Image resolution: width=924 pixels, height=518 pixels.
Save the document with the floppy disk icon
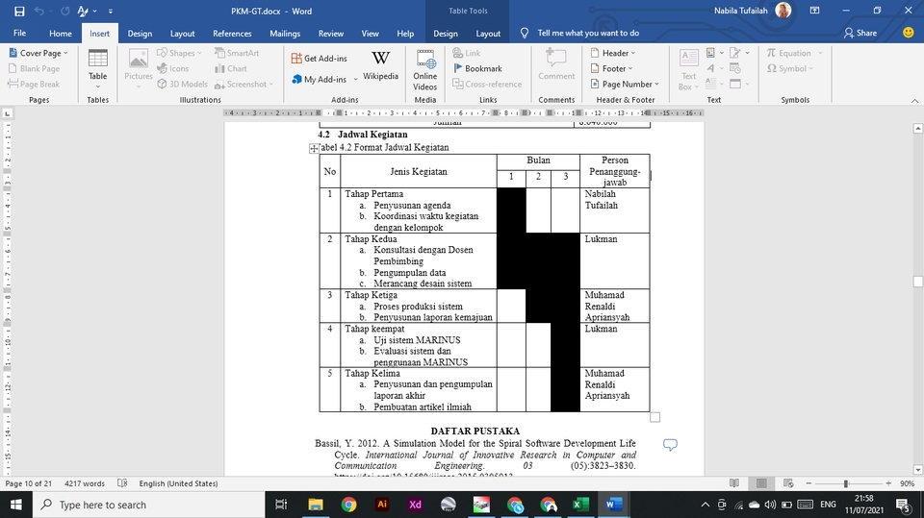[x=19, y=12]
